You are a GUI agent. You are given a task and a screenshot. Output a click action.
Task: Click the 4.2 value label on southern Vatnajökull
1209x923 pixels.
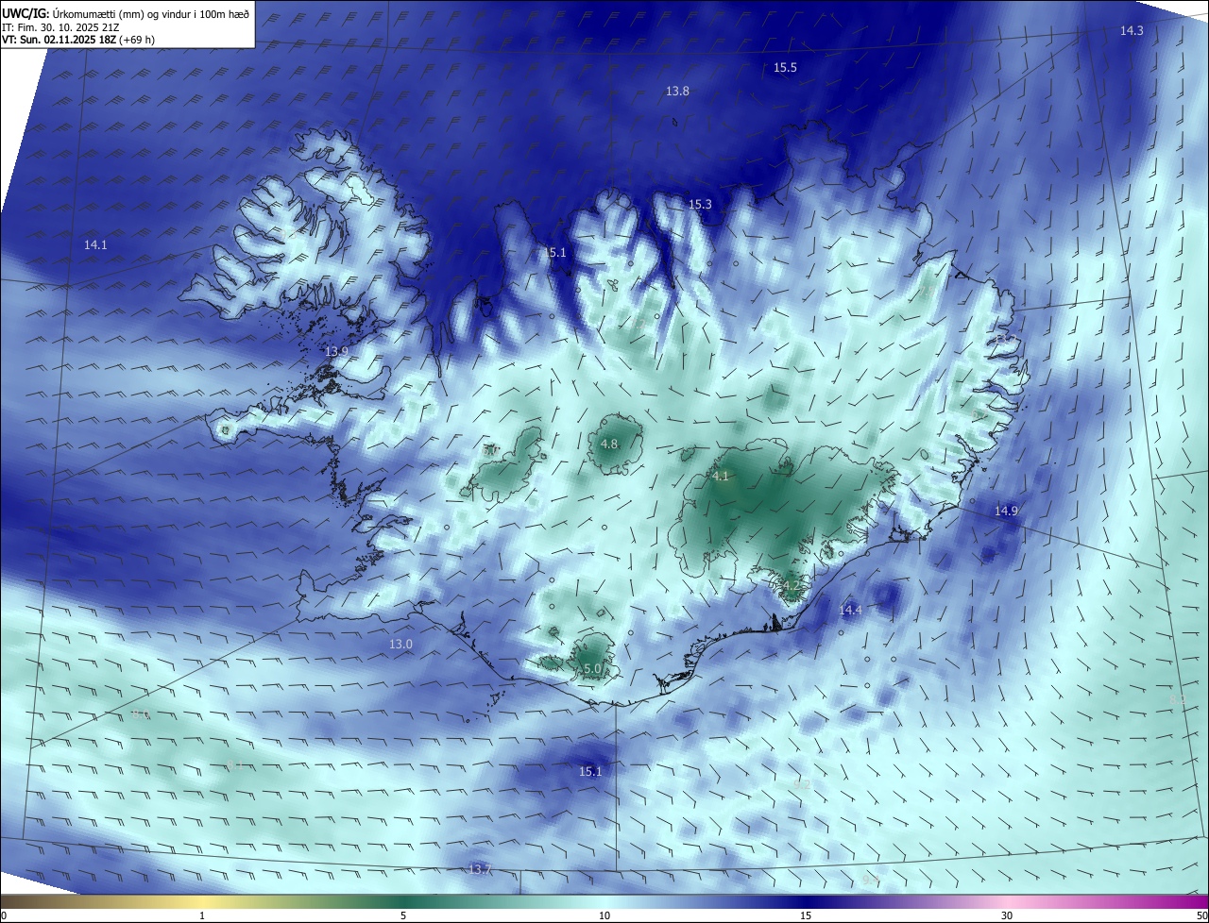[792, 586]
